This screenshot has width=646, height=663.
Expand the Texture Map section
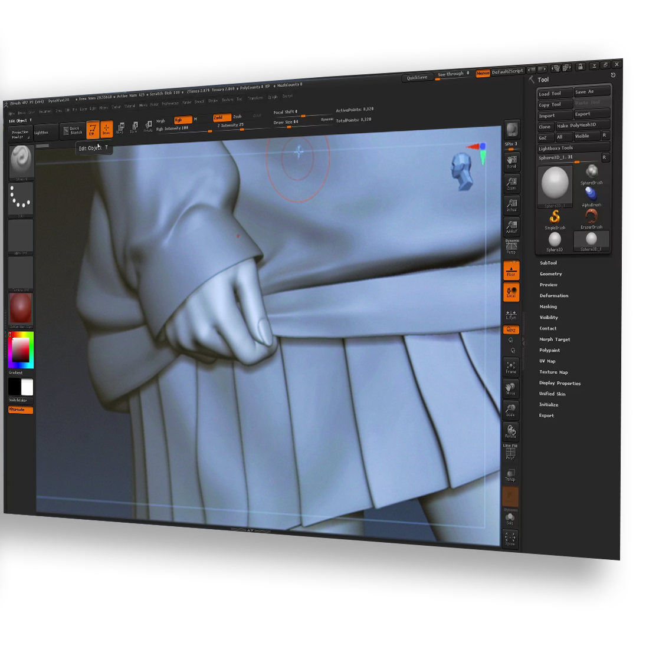click(x=554, y=372)
